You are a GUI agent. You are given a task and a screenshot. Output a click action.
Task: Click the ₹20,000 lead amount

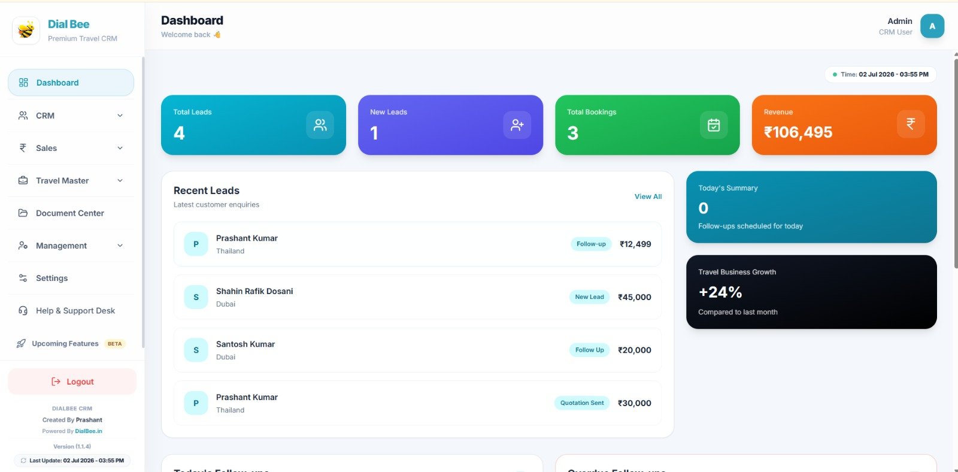[x=635, y=350]
